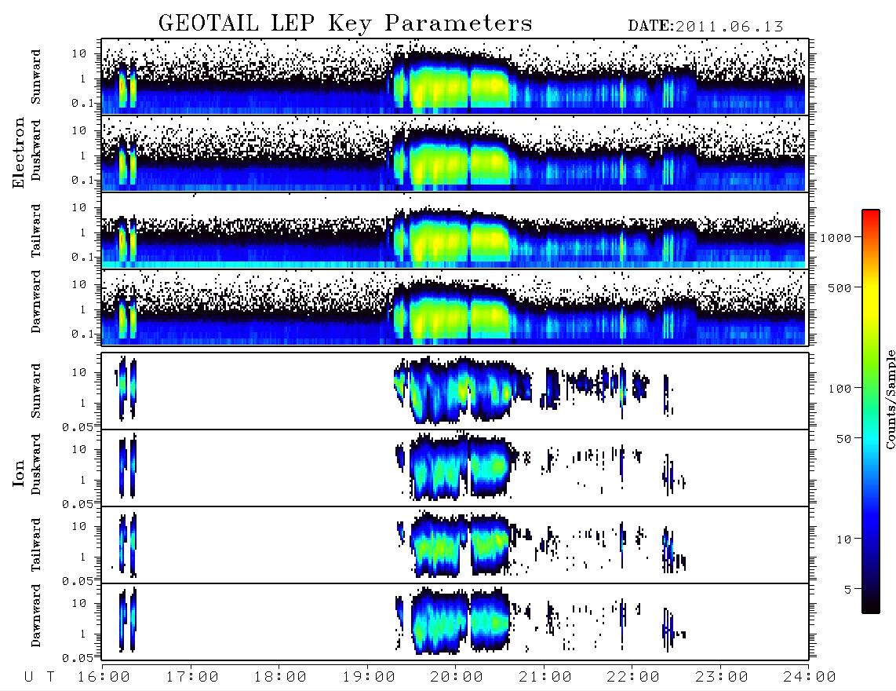Image resolution: width=896 pixels, height=691 pixels.
Task: Click the "Ion" group axis label
Action: (18, 473)
